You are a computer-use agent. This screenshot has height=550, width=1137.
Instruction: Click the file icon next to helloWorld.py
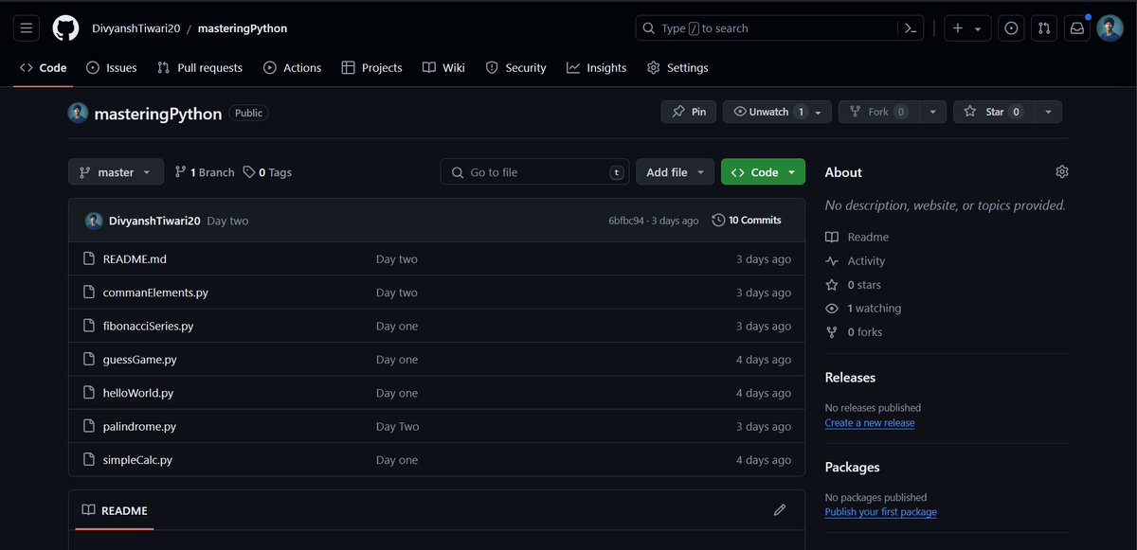pos(88,393)
